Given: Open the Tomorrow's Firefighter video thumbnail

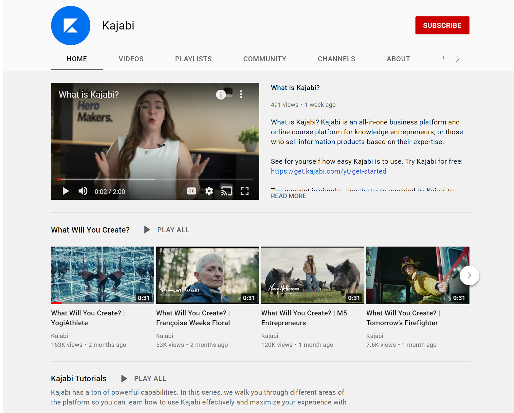Looking at the screenshot, I should (418, 275).
